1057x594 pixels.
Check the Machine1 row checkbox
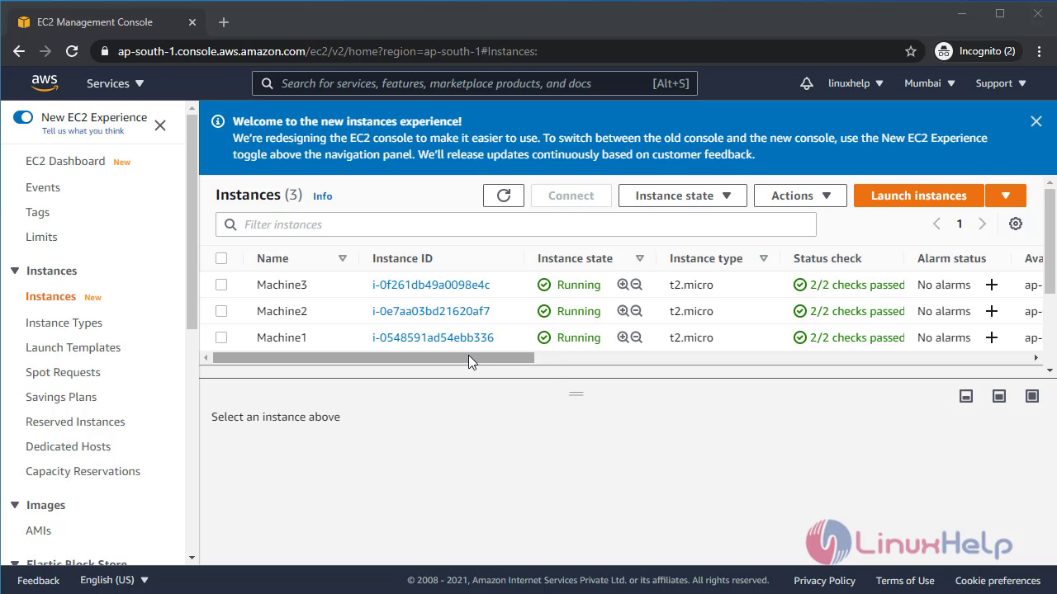click(x=221, y=337)
